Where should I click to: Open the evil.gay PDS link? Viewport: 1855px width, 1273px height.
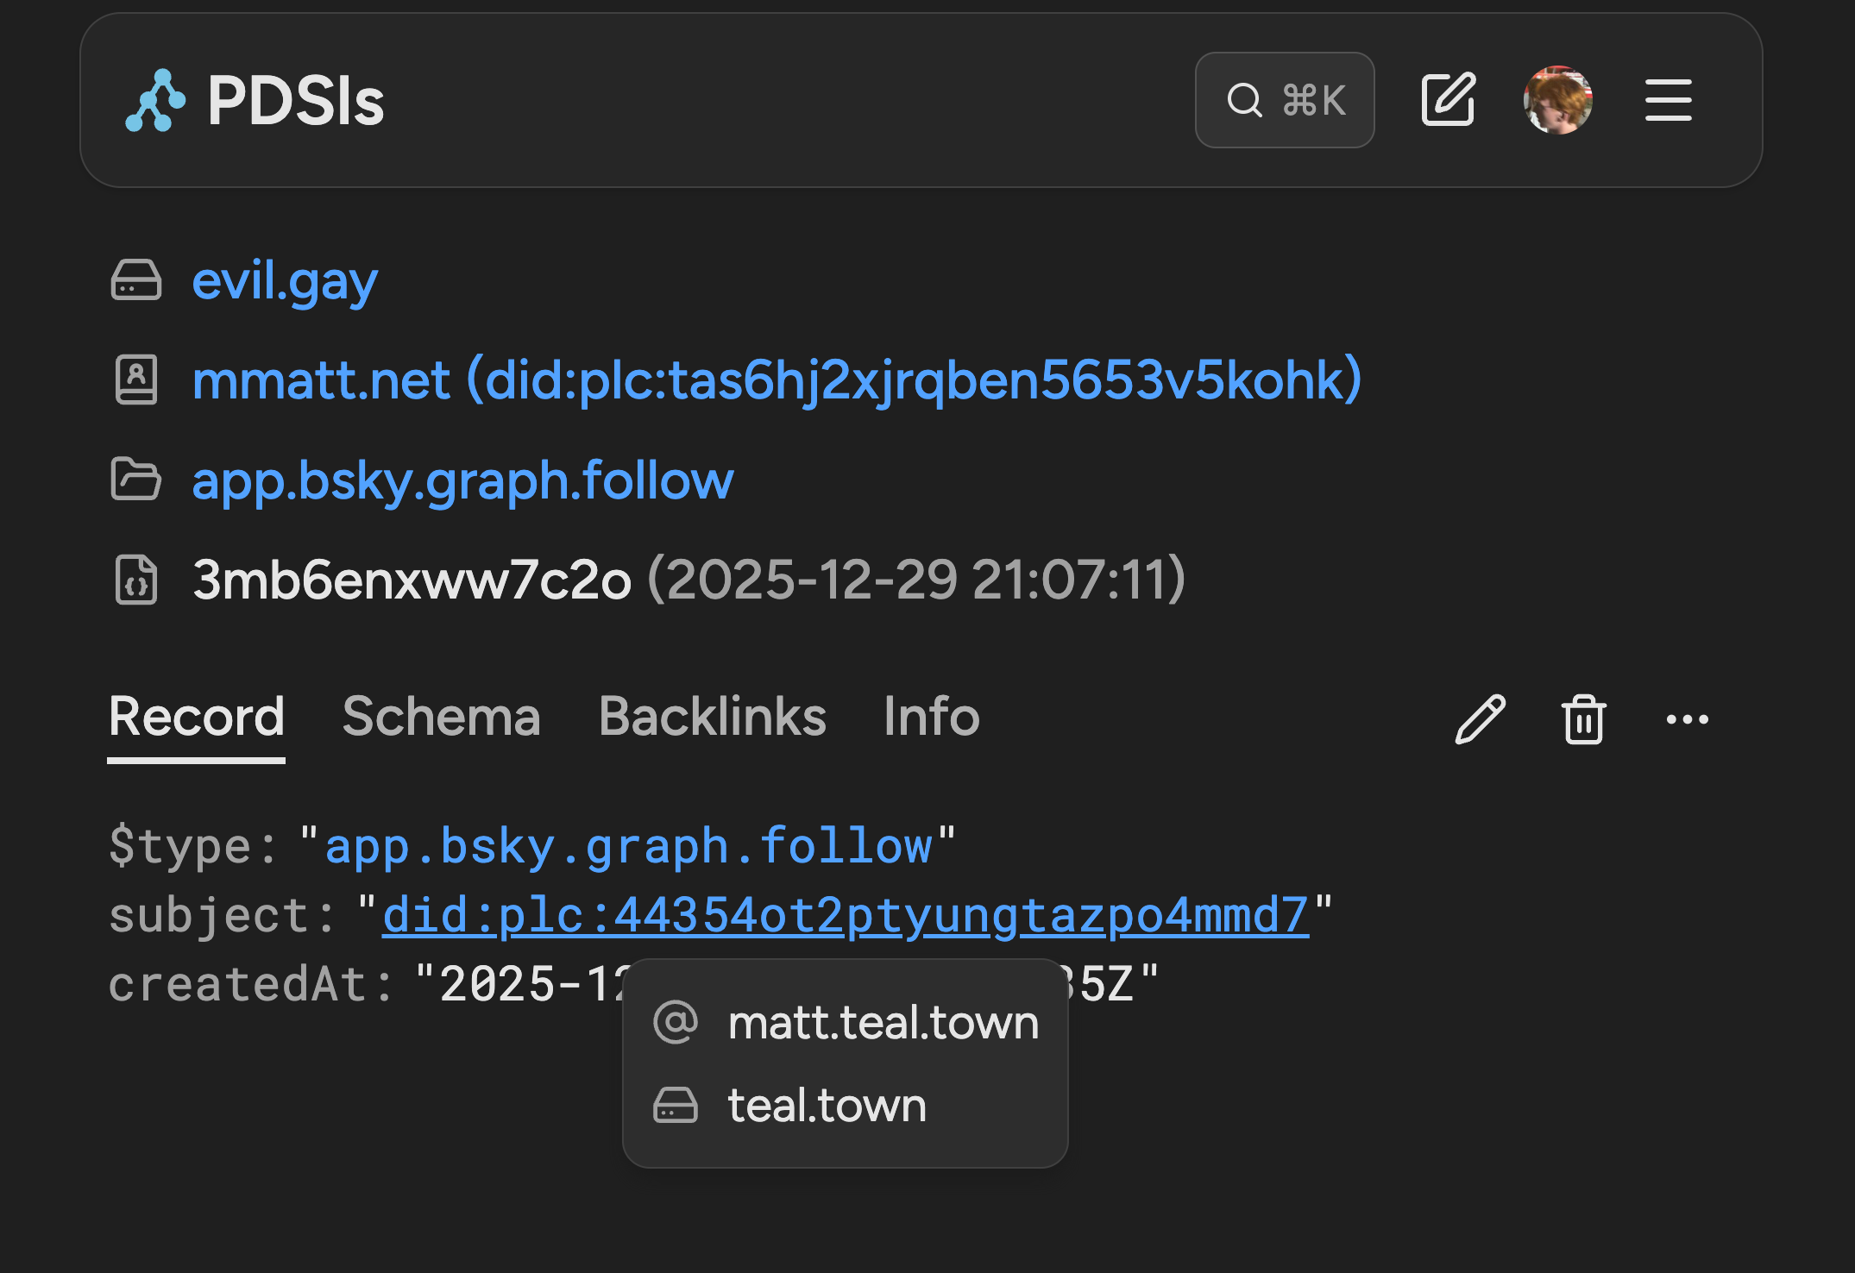click(x=285, y=281)
